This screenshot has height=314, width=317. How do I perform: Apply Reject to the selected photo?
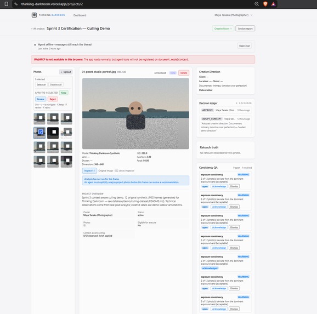pyautogui.click(x=53, y=99)
